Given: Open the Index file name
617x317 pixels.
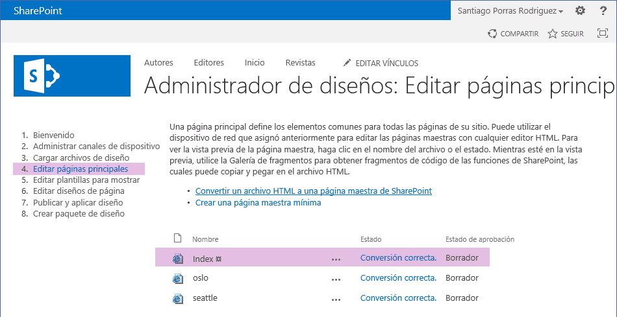Looking at the screenshot, I should click(x=203, y=259).
